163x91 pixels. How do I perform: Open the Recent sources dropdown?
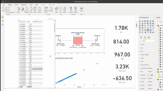click(39, 10)
